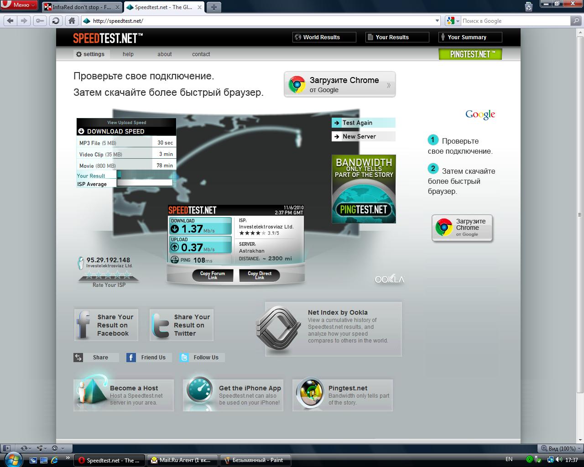Open the help menu item
Image resolution: width=584 pixels, height=467 pixels.
point(128,54)
